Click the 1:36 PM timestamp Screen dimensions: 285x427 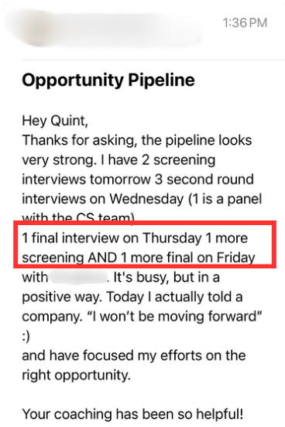(x=245, y=23)
